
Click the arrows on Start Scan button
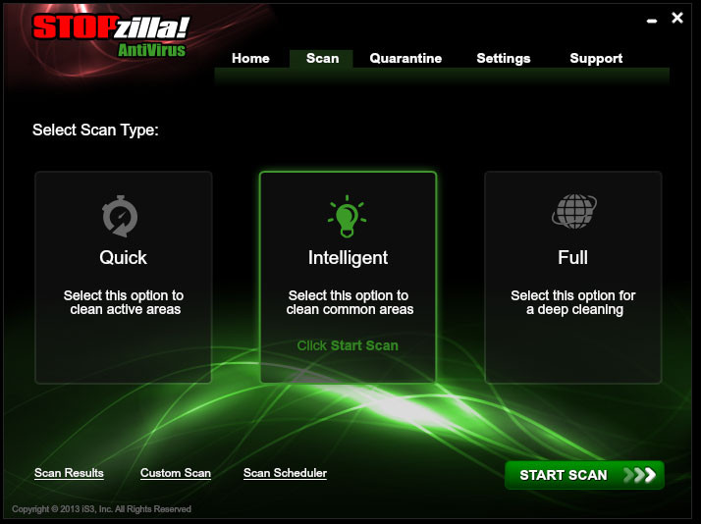pos(640,474)
